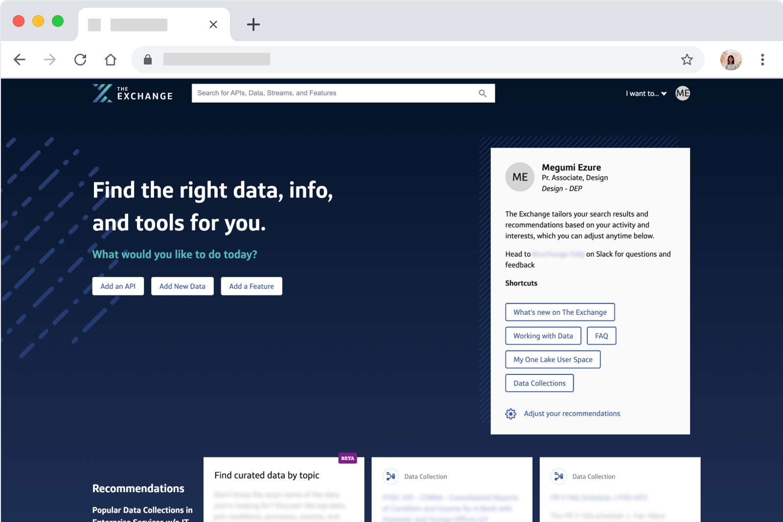Close the current browser tab
This screenshot has height=522, width=783.
[213, 24]
